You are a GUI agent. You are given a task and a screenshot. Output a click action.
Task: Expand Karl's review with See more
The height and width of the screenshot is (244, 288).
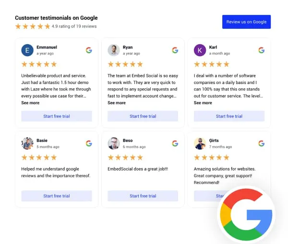pos(203,103)
